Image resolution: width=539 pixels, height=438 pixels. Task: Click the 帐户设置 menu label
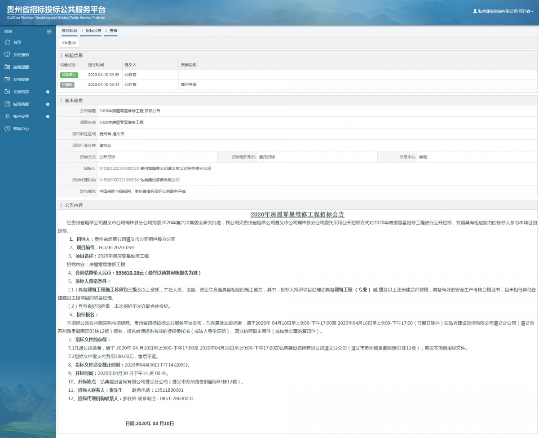[21, 116]
